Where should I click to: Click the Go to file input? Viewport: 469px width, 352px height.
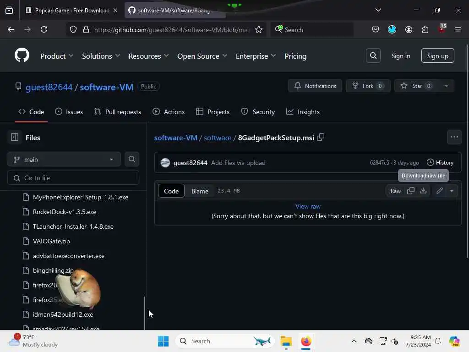73,178
